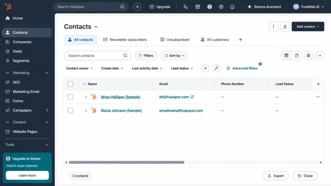Select the All contacts tab

click(x=80, y=40)
